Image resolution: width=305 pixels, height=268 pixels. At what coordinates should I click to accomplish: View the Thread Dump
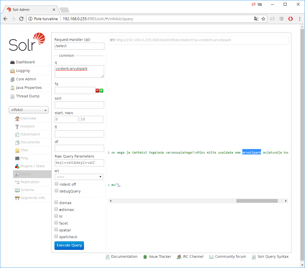pos(28,96)
